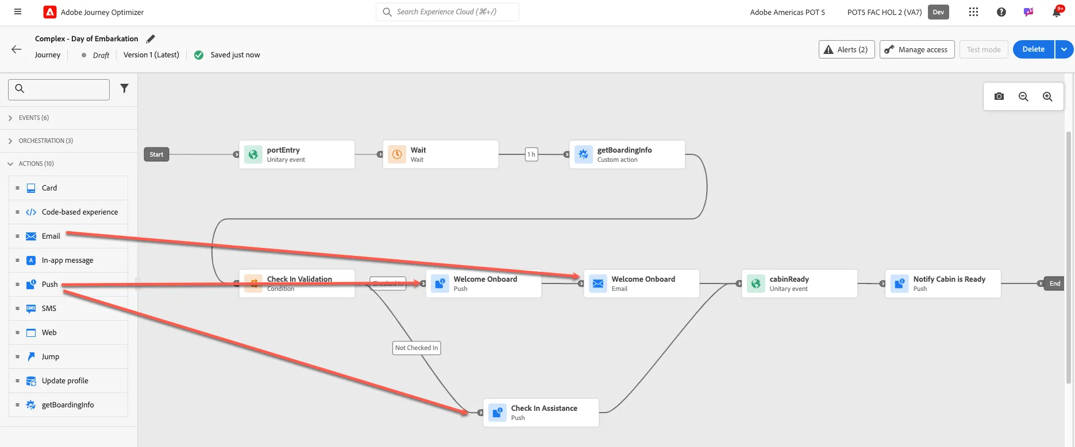Click Manage access button
The width and height of the screenshot is (1075, 447).
click(917, 49)
